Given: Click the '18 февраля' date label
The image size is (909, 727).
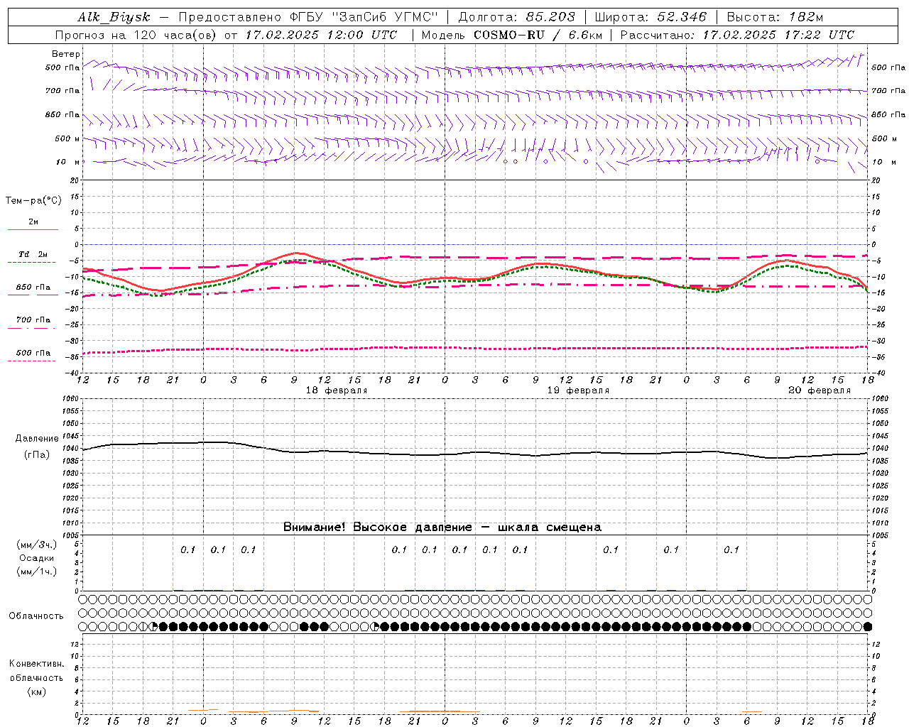Looking at the screenshot, I should [x=337, y=390].
